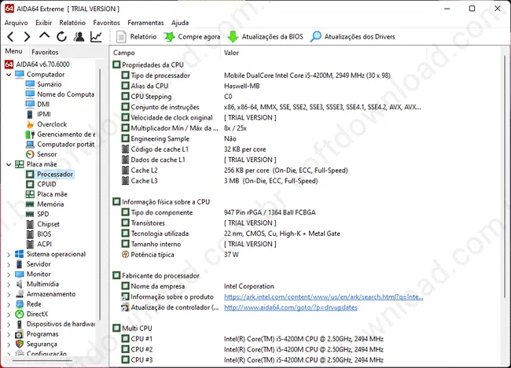This screenshot has height=368, width=511.
Task: Click the Cache L3 chip icon
Action: click(x=125, y=181)
